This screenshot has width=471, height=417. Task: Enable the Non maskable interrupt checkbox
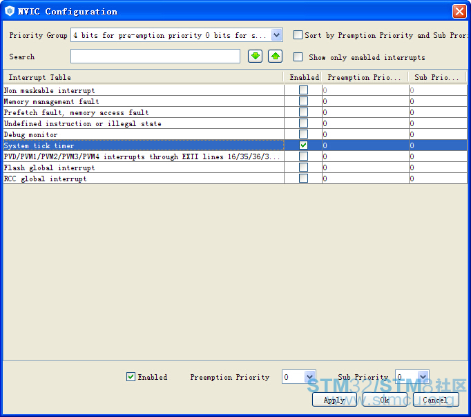point(303,90)
